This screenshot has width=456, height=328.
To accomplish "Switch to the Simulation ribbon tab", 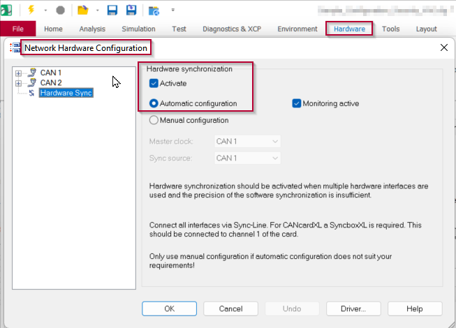I will tap(138, 29).
